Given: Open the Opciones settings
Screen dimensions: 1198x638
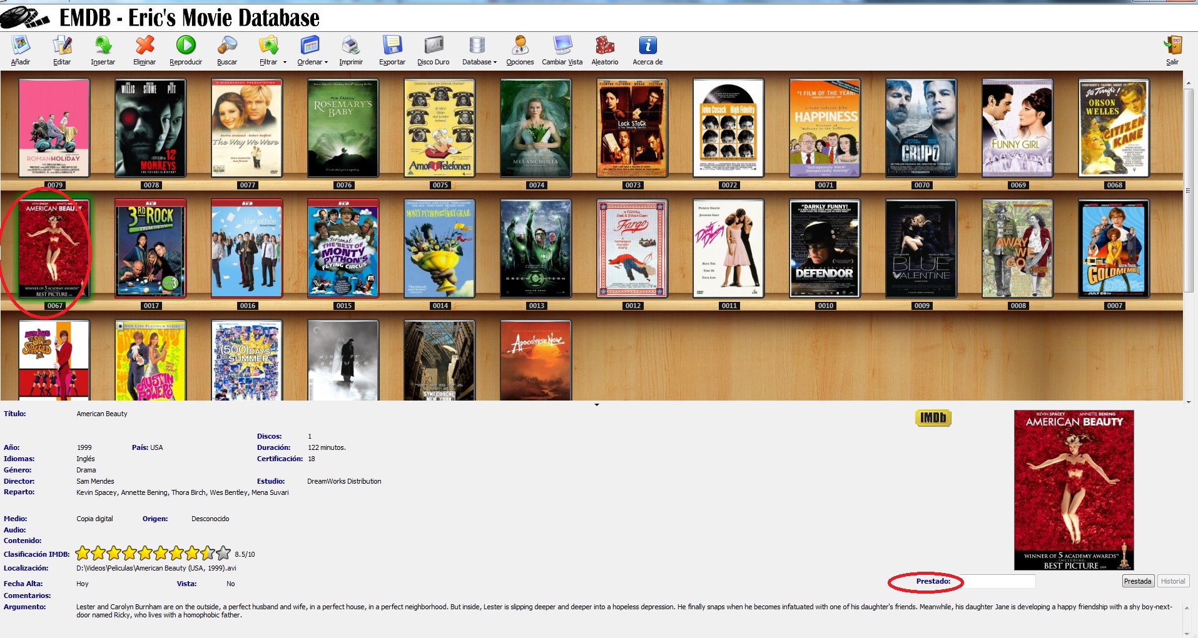Looking at the screenshot, I should (520, 46).
